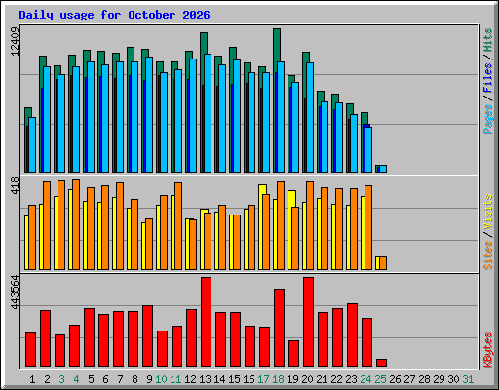
Task: Click the tallest green hits bar for day 18
Action: pyautogui.click(x=277, y=46)
